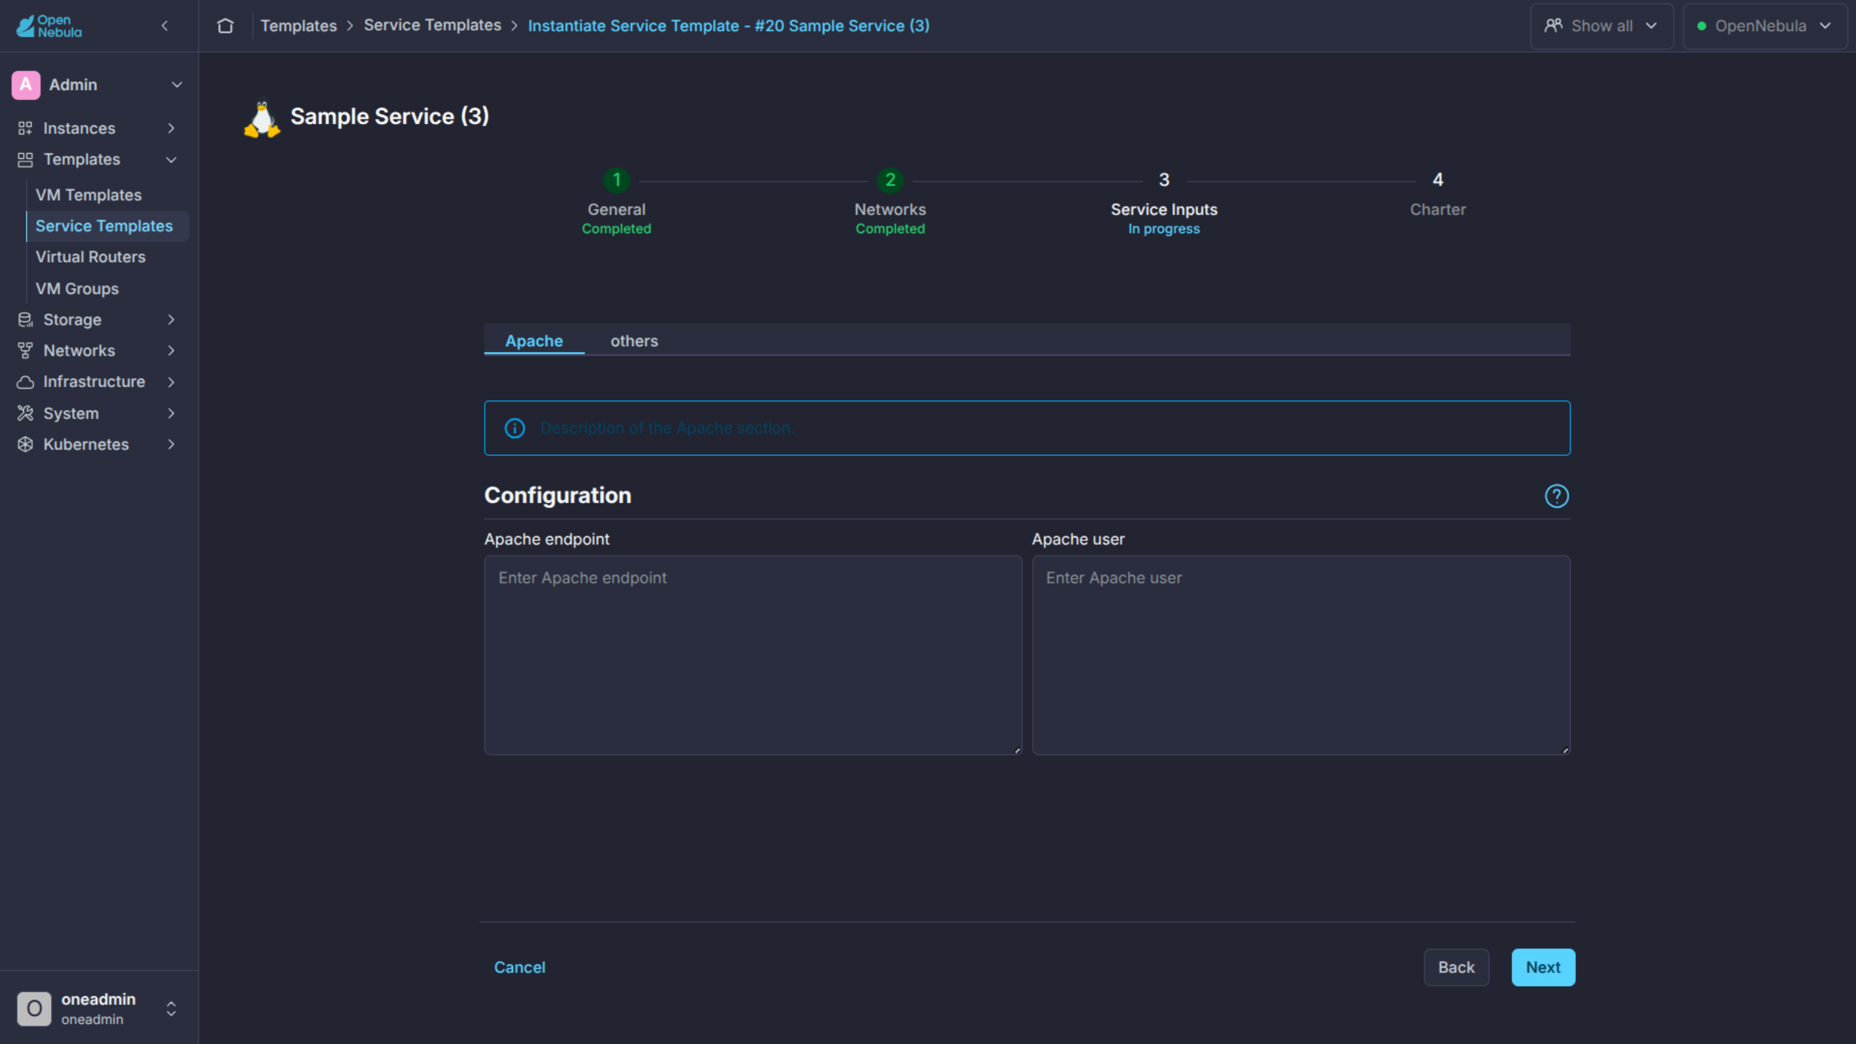Image resolution: width=1856 pixels, height=1044 pixels.
Task: Open the oneadmin user menu arrows
Action: (x=171, y=1009)
